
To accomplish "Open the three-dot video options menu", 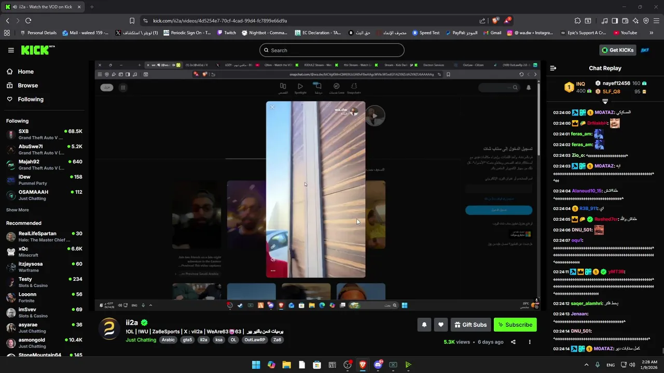I will (530, 342).
